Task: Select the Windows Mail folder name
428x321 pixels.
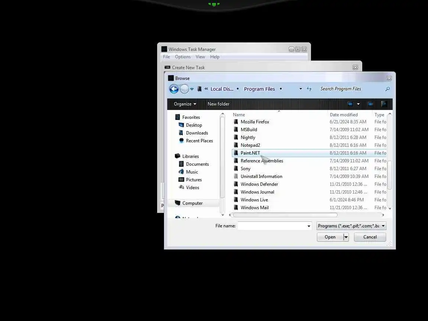Action: (x=254, y=208)
